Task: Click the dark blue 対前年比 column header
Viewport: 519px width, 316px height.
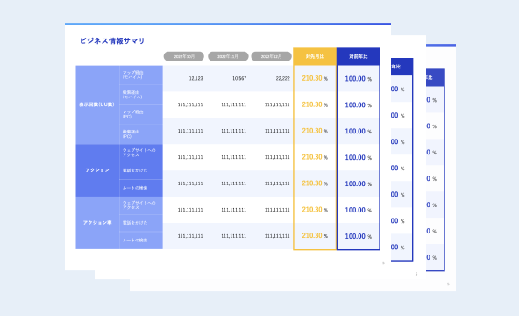Action: [x=359, y=57]
